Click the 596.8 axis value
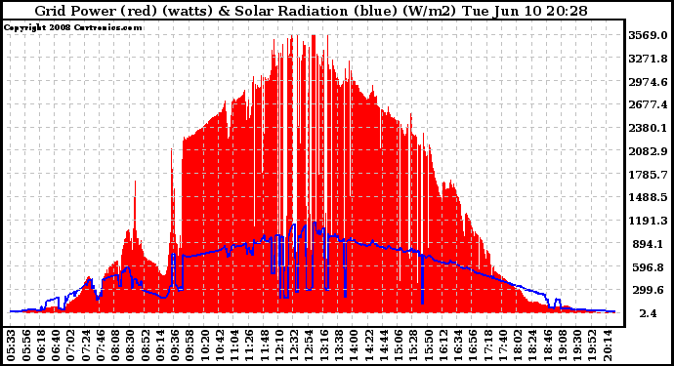Screen dimensions: 674x366 (x=648, y=267)
